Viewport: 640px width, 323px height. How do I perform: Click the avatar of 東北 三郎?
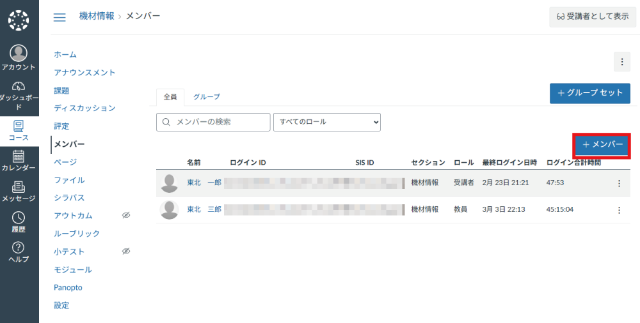[x=170, y=209]
